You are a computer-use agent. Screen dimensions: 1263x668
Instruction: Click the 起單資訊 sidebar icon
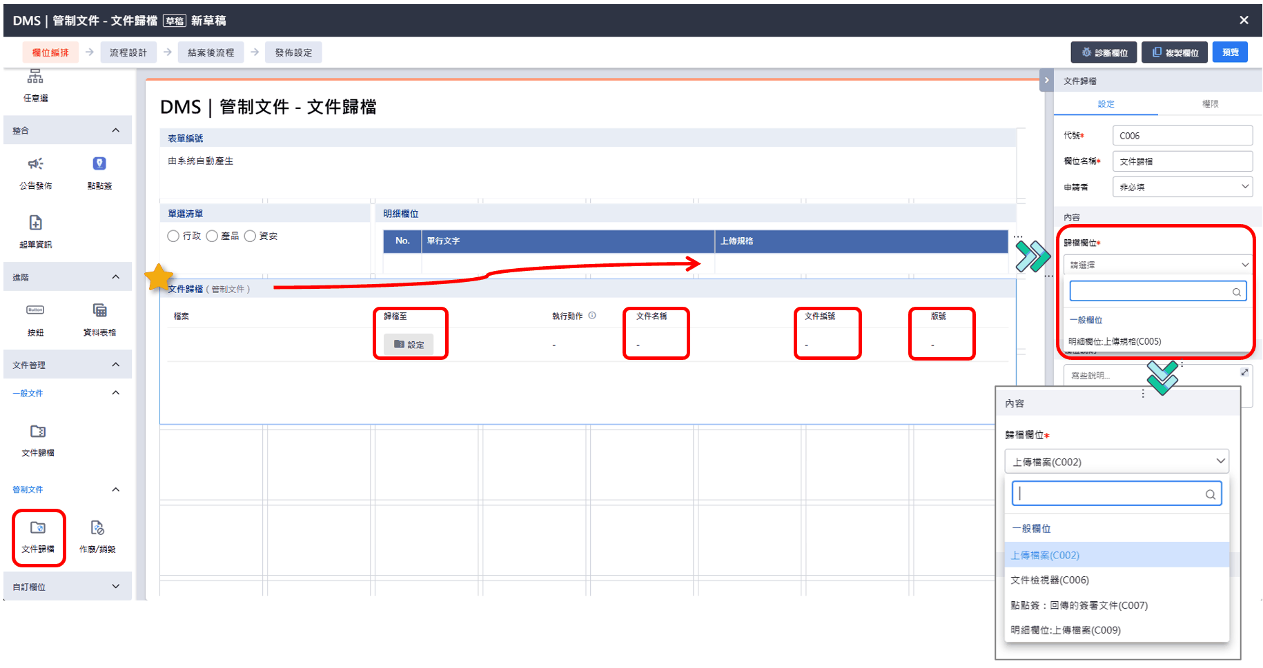(x=35, y=232)
